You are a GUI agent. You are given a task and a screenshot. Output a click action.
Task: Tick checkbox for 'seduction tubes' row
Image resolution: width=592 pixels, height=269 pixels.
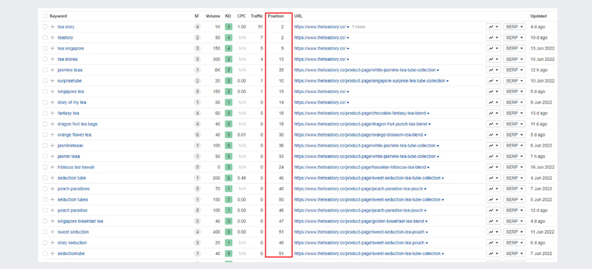pos(45,199)
